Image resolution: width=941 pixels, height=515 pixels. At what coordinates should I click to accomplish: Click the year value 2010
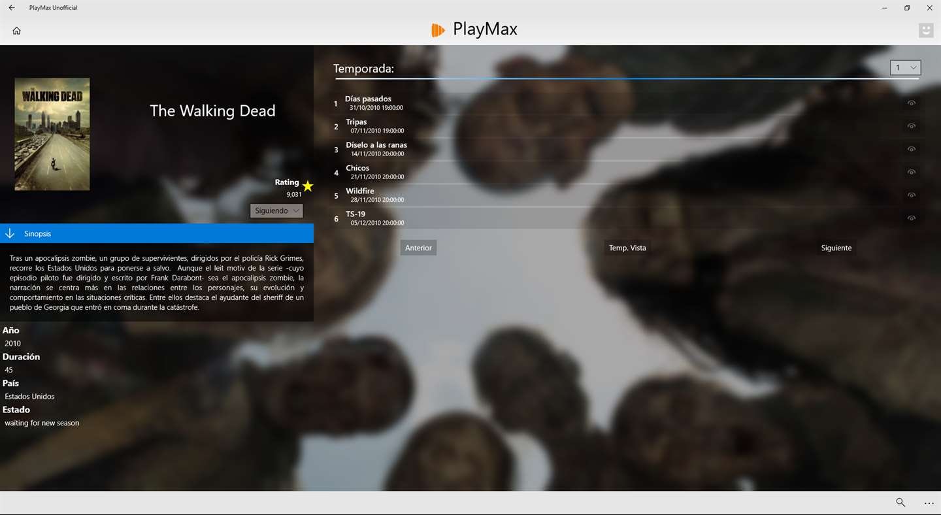click(x=12, y=343)
